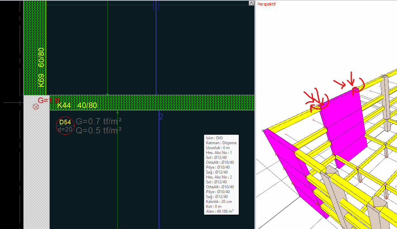
Task: Click the Perspektif view label
Action: (266, 4)
